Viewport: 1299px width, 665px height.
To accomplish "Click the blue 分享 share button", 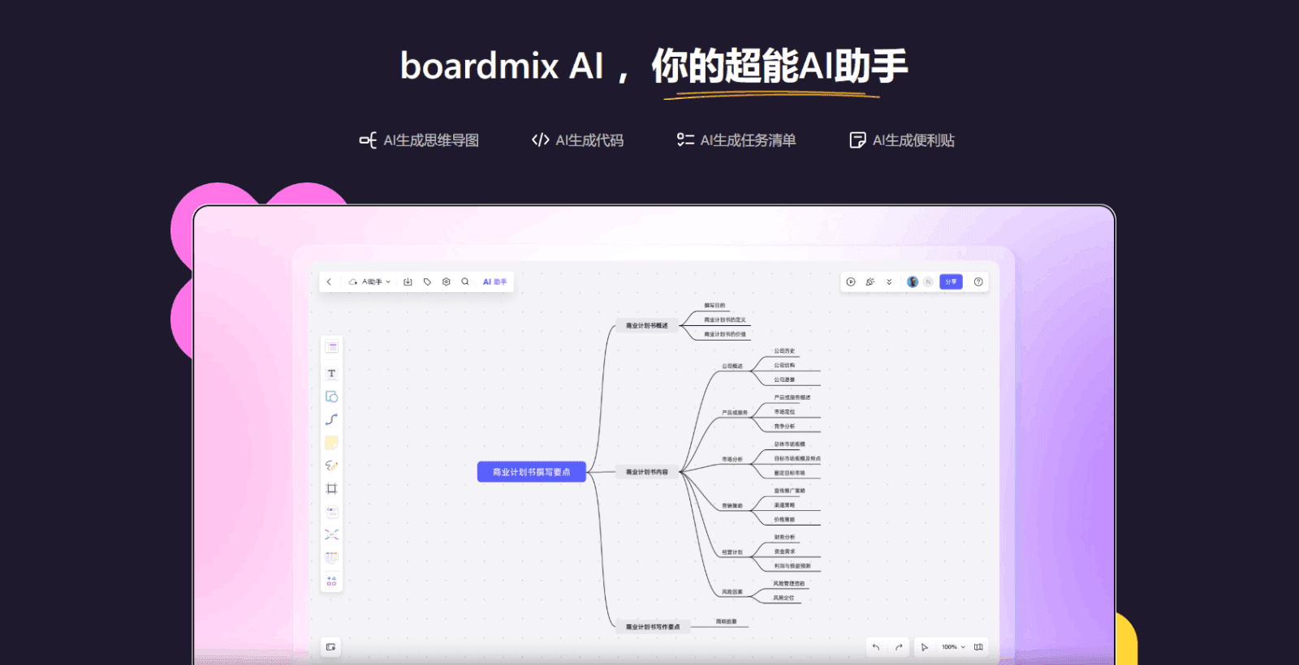I will [951, 282].
